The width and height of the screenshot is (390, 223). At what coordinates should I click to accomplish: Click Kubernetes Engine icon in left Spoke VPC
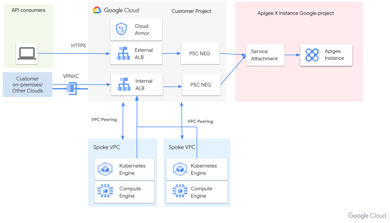click(105, 169)
